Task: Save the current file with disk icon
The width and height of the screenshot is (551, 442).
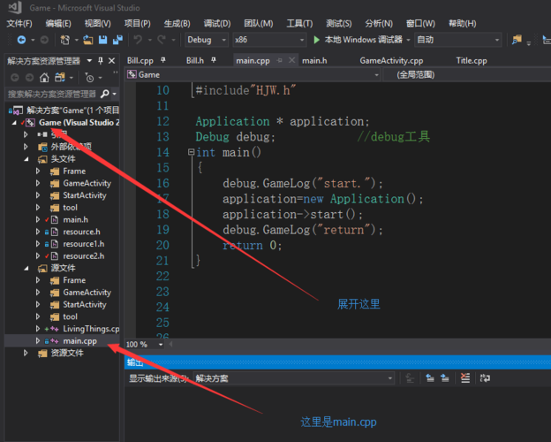Action: point(102,40)
